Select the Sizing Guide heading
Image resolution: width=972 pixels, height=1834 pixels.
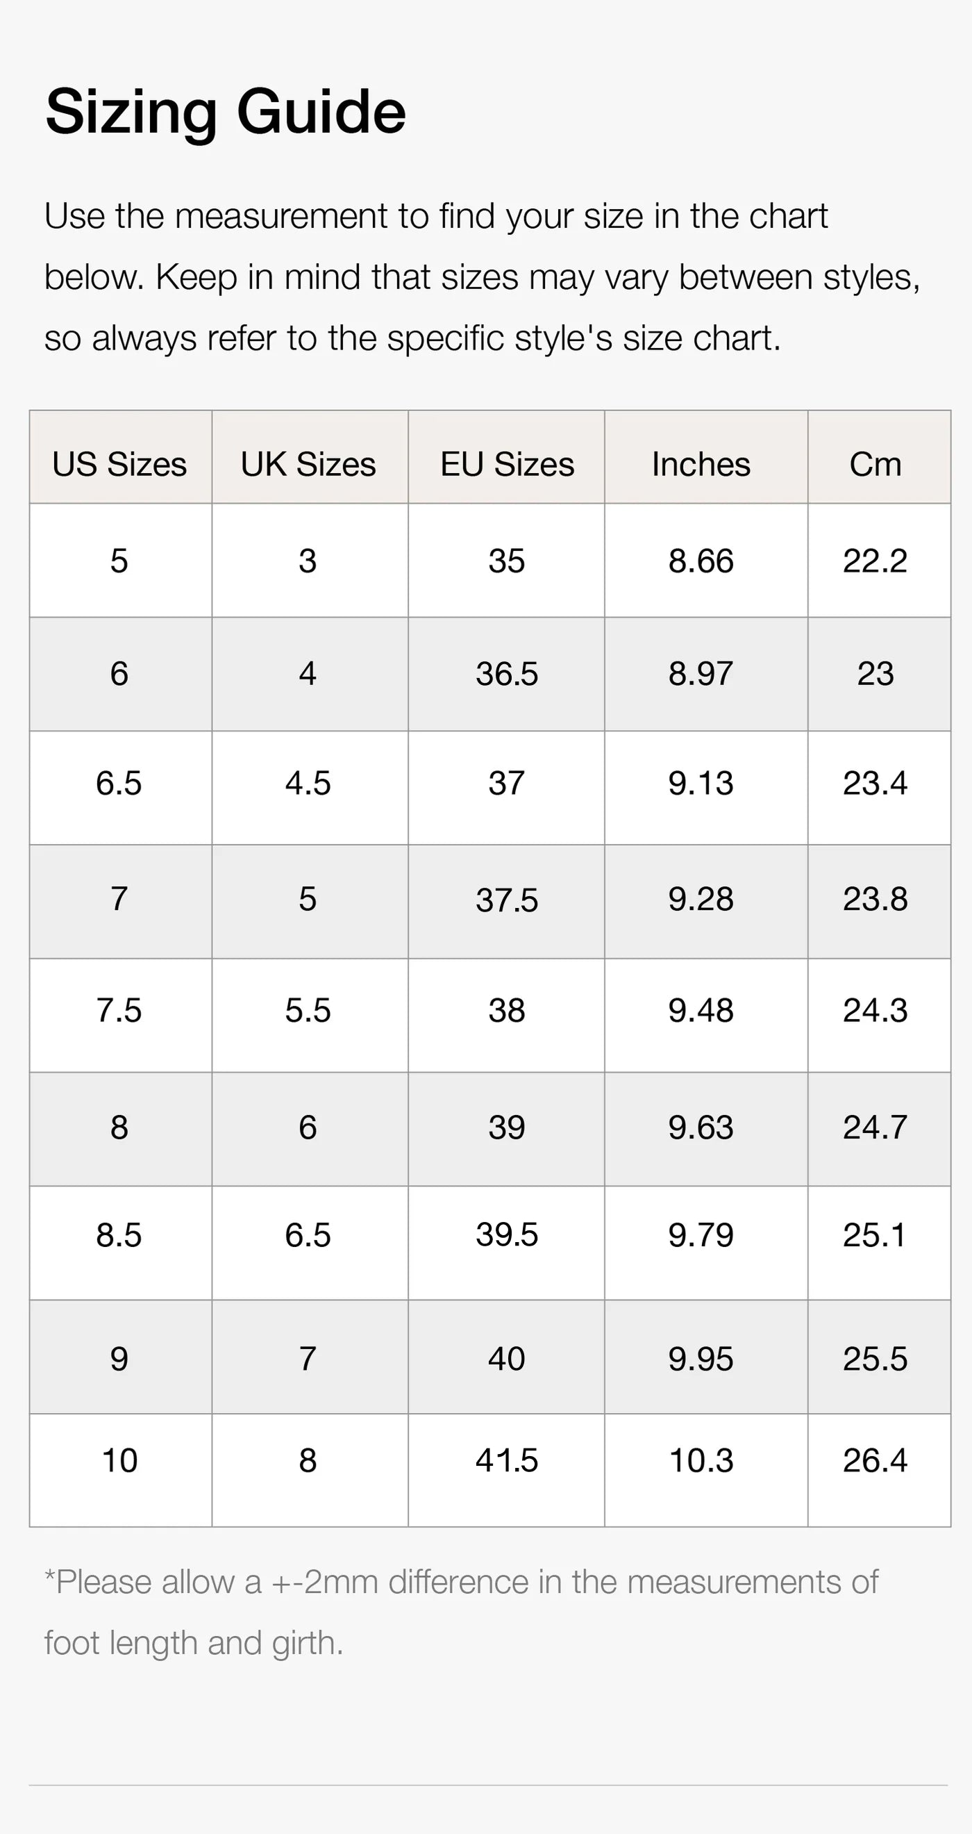tap(226, 112)
